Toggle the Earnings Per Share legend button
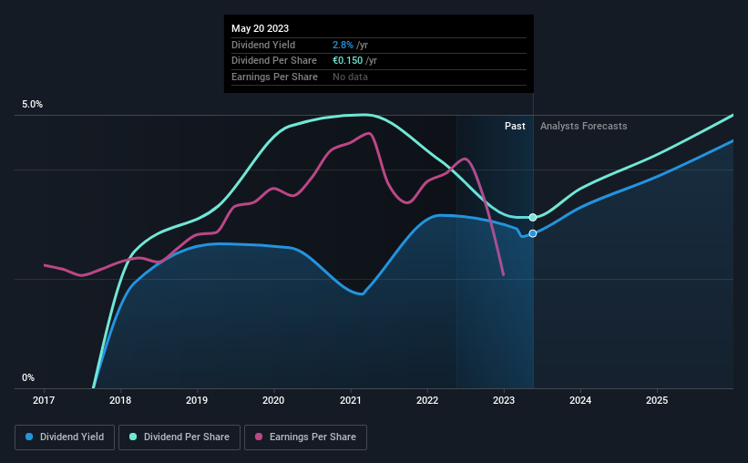The height and width of the screenshot is (463, 748). [305, 437]
